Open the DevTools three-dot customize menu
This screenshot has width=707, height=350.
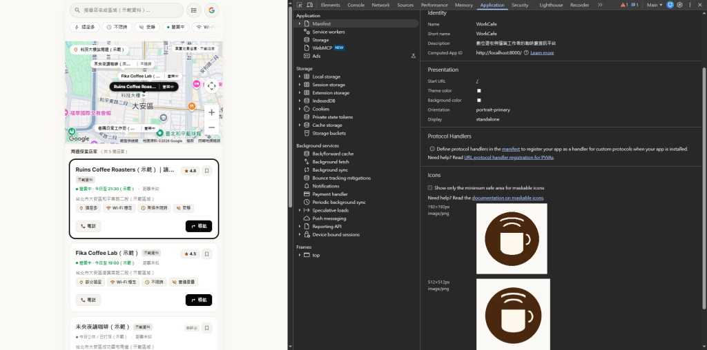(690, 5)
